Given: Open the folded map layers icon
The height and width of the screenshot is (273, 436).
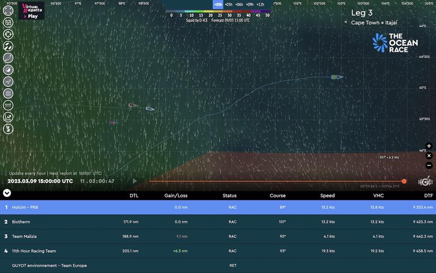Looking at the screenshot, I should (8, 22).
